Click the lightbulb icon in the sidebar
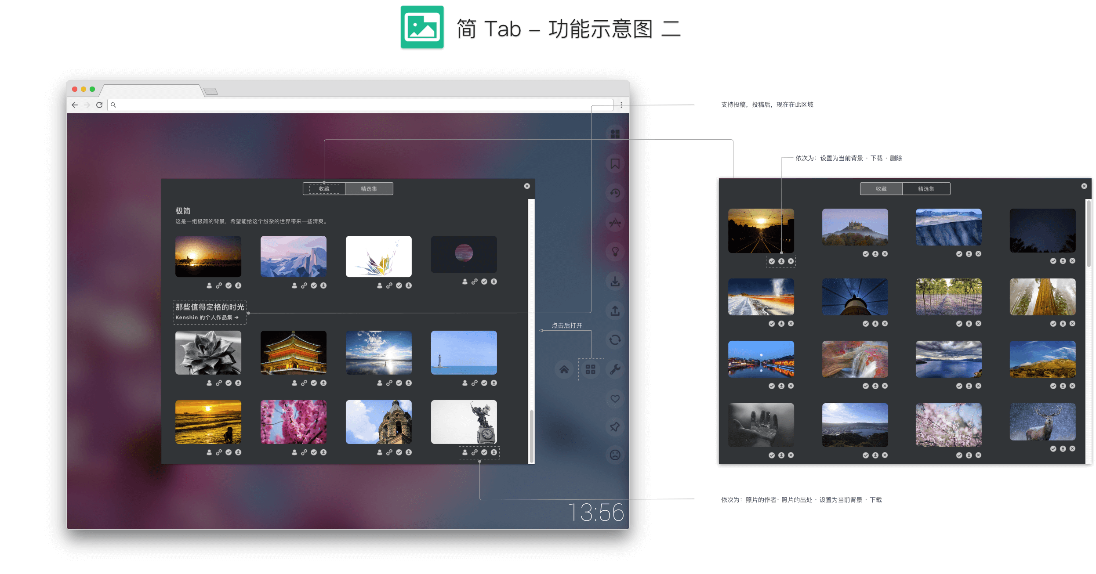This screenshot has width=1096, height=574. (x=615, y=252)
